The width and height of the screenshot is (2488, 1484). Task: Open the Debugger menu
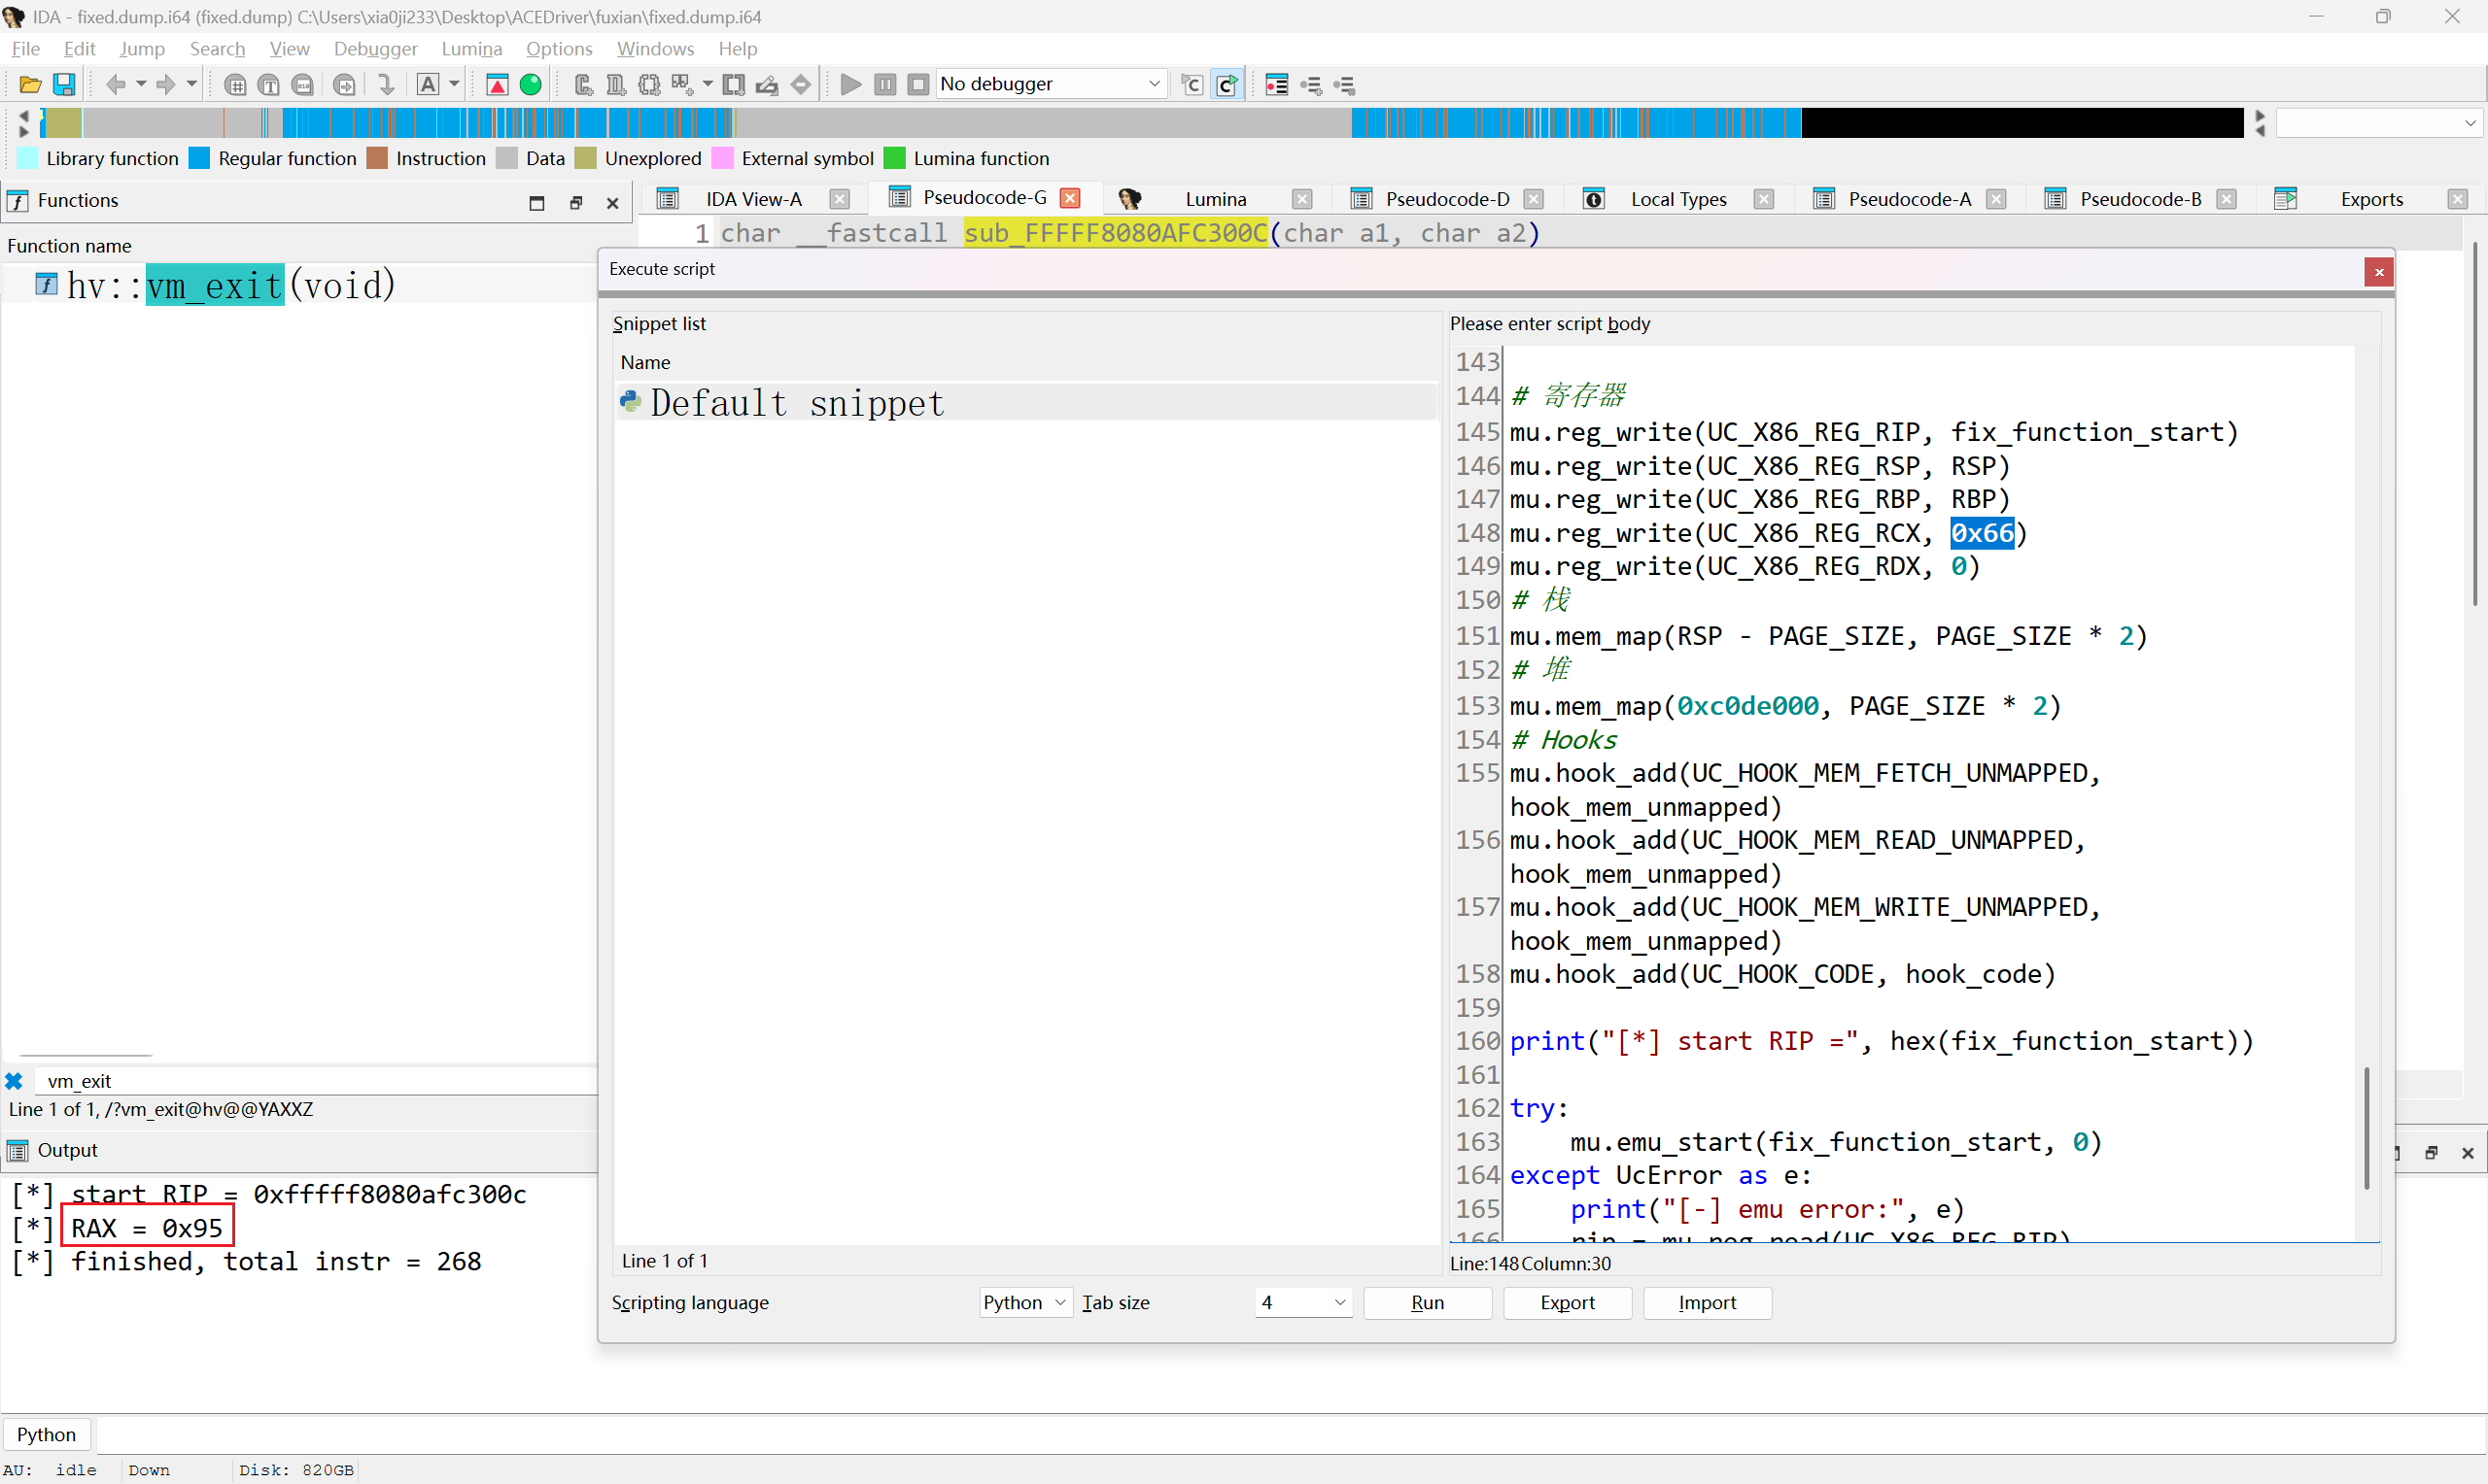[375, 49]
